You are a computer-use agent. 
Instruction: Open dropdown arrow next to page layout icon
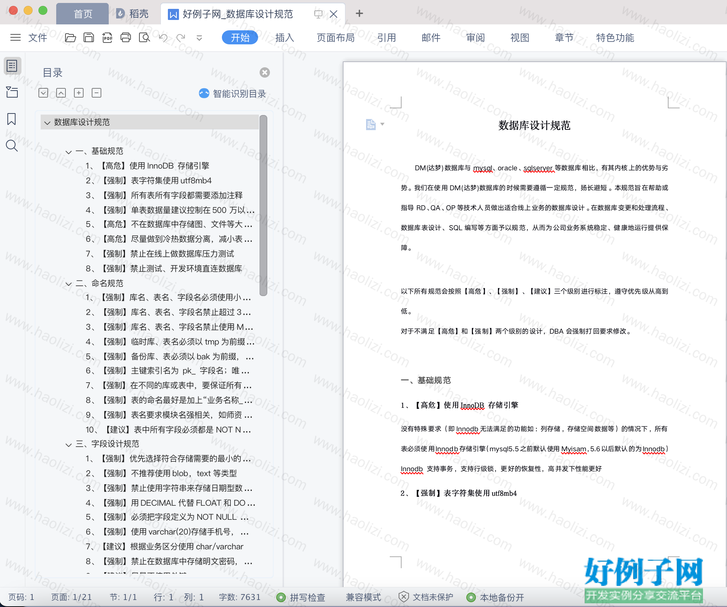click(382, 124)
